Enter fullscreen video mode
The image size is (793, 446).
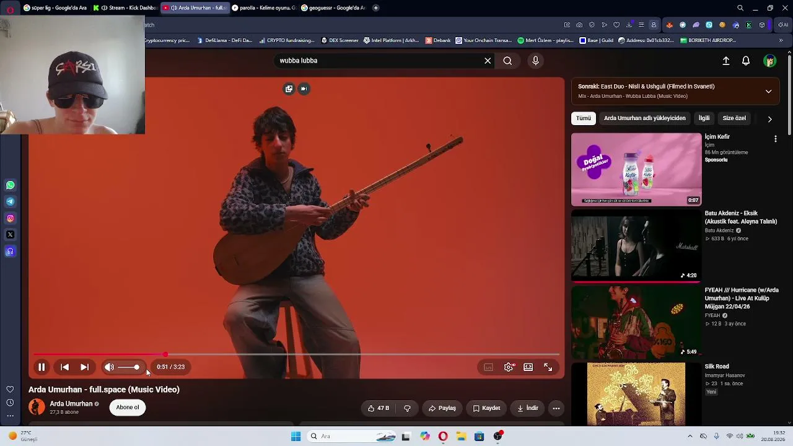(x=548, y=367)
